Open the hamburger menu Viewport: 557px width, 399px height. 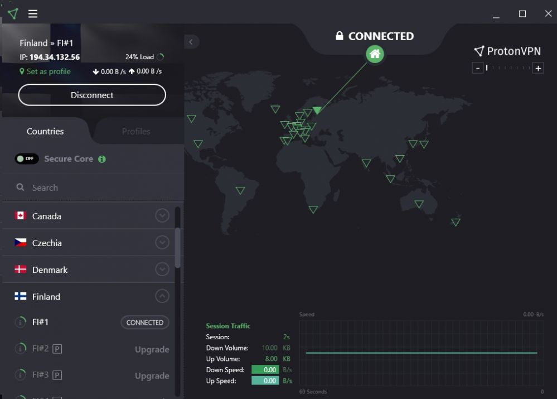pyautogui.click(x=33, y=14)
